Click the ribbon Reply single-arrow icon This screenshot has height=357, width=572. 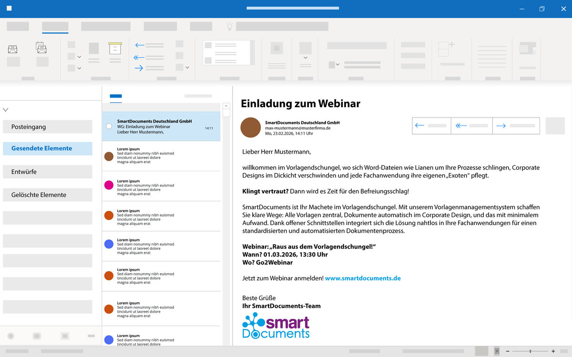click(x=140, y=45)
